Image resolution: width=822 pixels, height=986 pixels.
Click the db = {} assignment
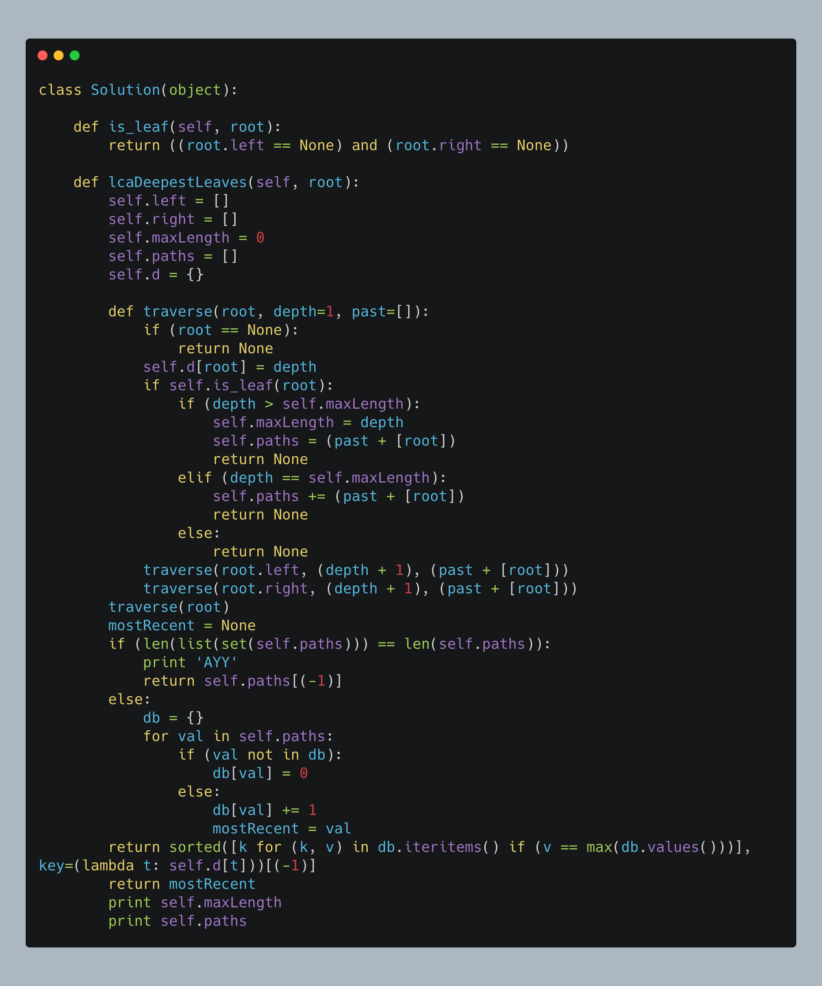(x=173, y=717)
